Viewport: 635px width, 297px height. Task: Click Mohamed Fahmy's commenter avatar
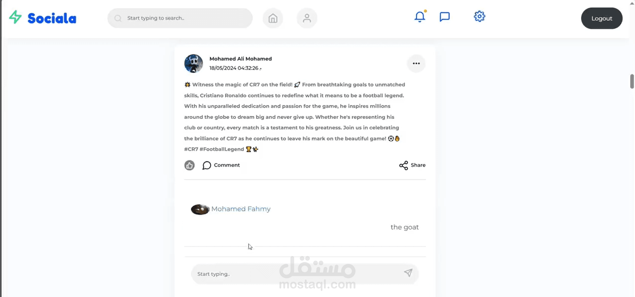coord(200,209)
